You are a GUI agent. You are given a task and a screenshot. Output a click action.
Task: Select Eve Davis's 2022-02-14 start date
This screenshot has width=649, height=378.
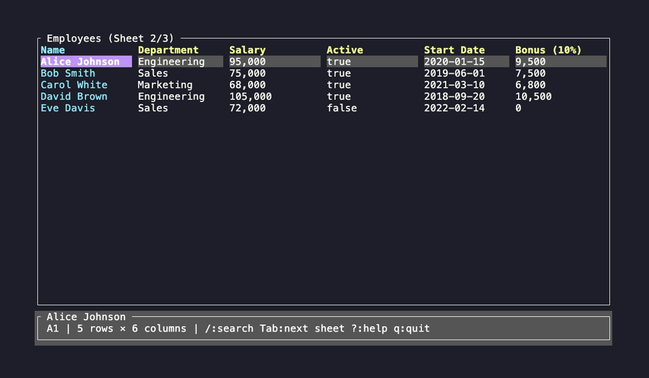[454, 108]
